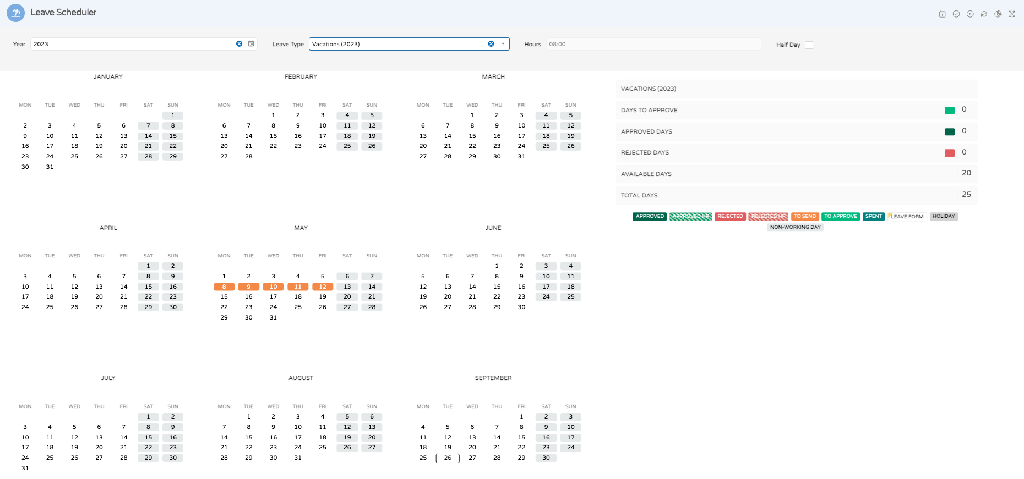
Task: Click the JANUARY month heading
Action: tap(108, 77)
